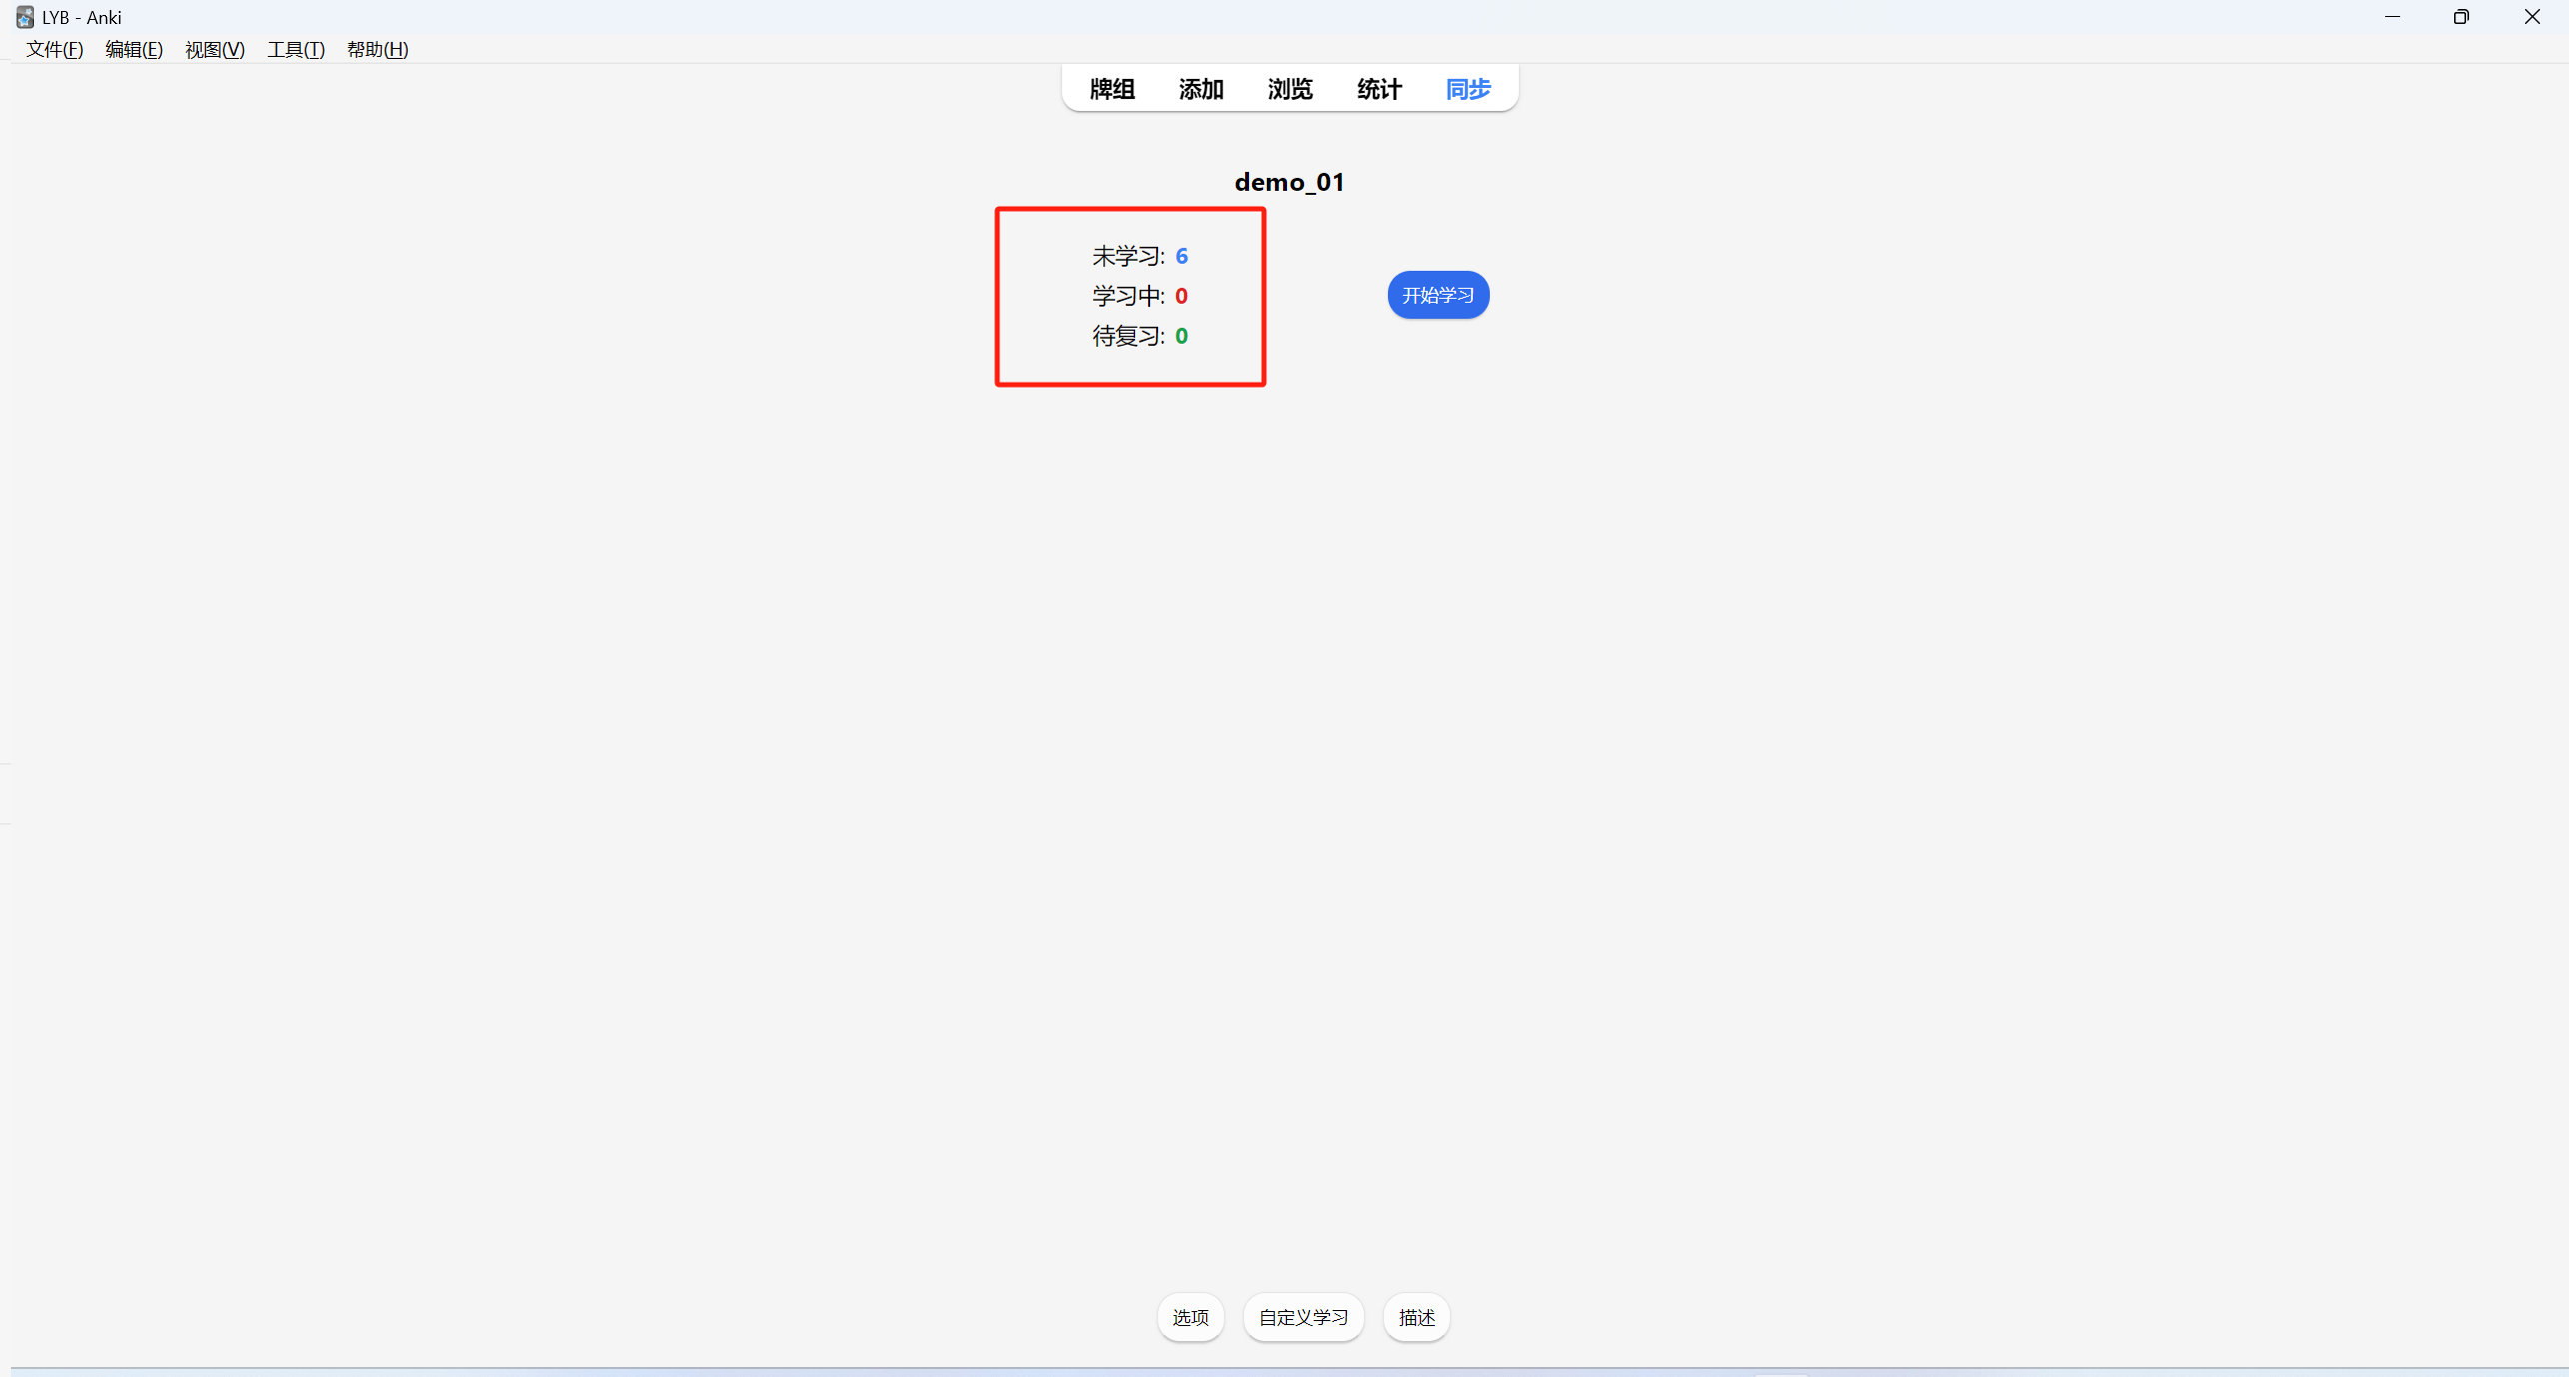
Task: Click 添加 to add a card
Action: coord(1201,89)
